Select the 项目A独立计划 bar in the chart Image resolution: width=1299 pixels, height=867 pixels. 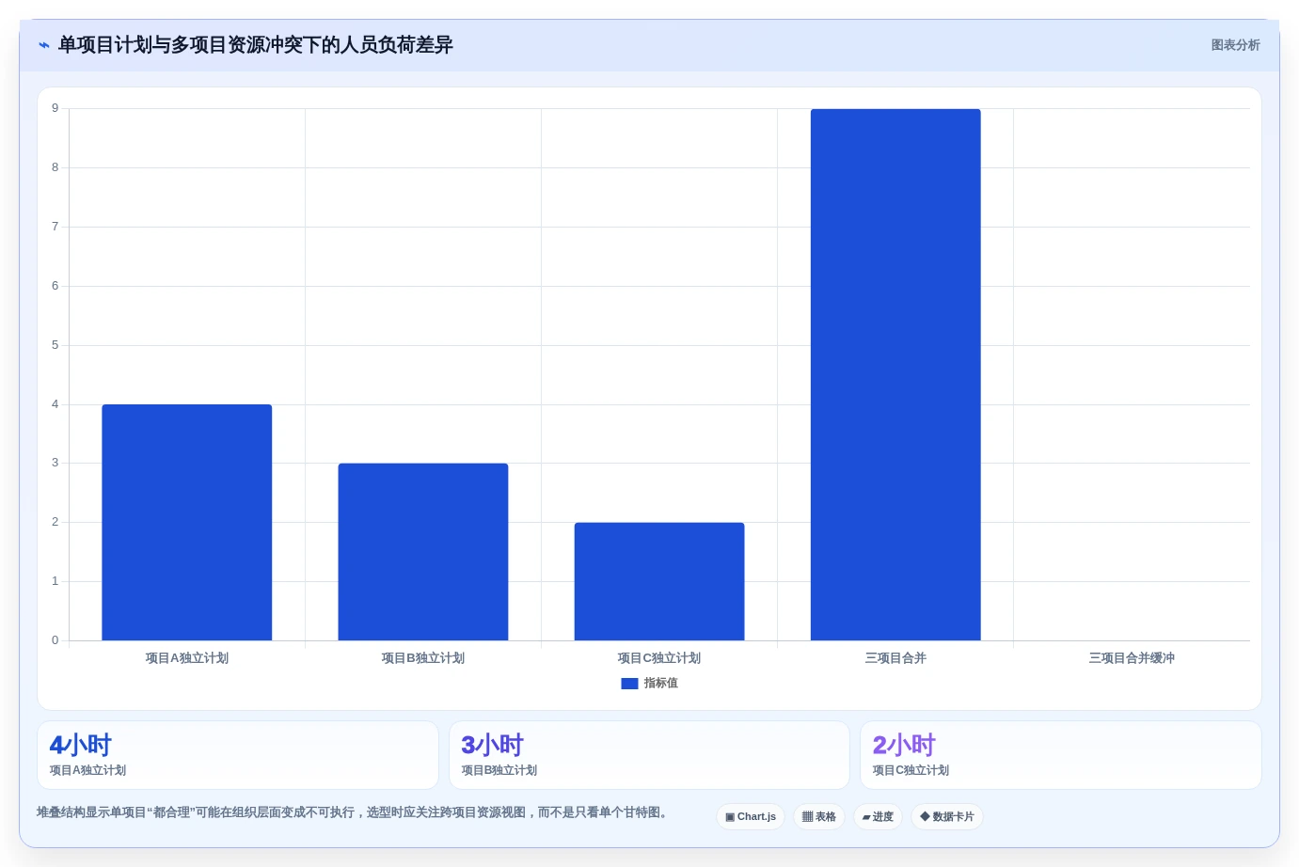coord(187,522)
